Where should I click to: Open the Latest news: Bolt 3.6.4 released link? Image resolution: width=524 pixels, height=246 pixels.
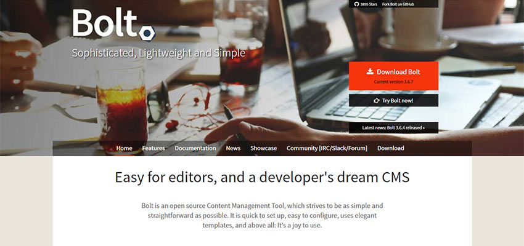(394, 128)
